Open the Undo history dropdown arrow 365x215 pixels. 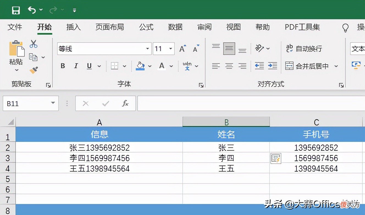(x=41, y=10)
